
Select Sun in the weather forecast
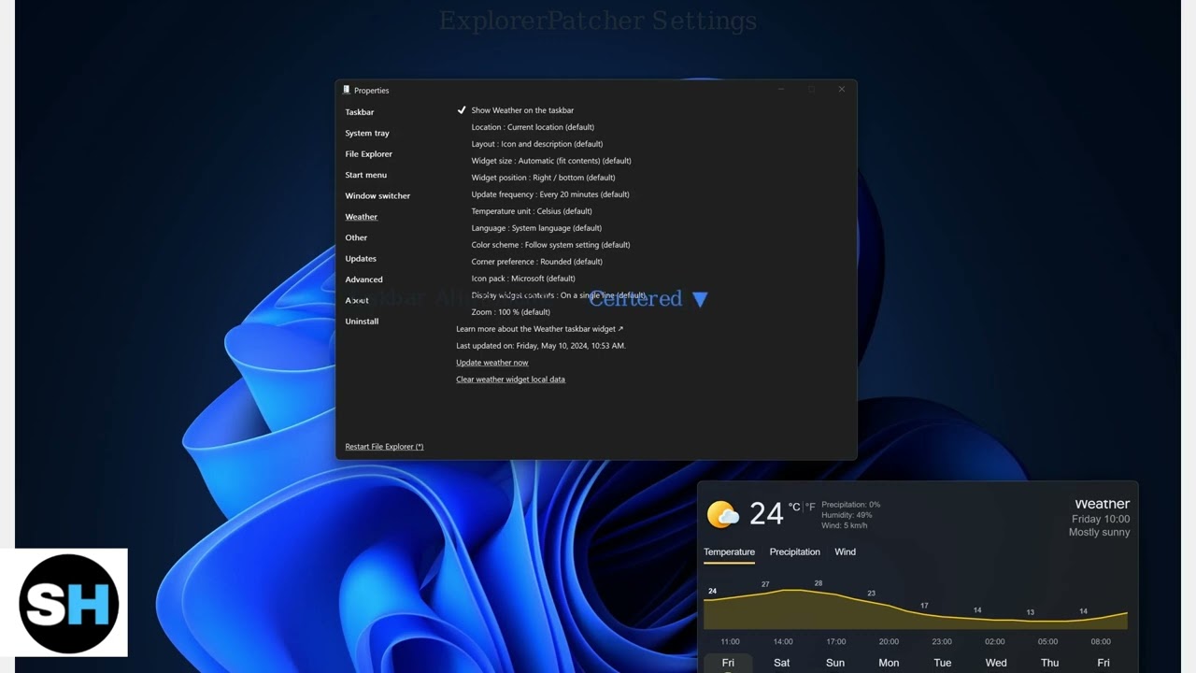[835, 663]
